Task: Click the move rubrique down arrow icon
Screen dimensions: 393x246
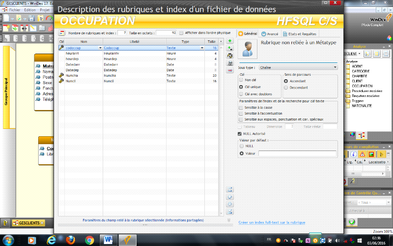Action: 230,204
